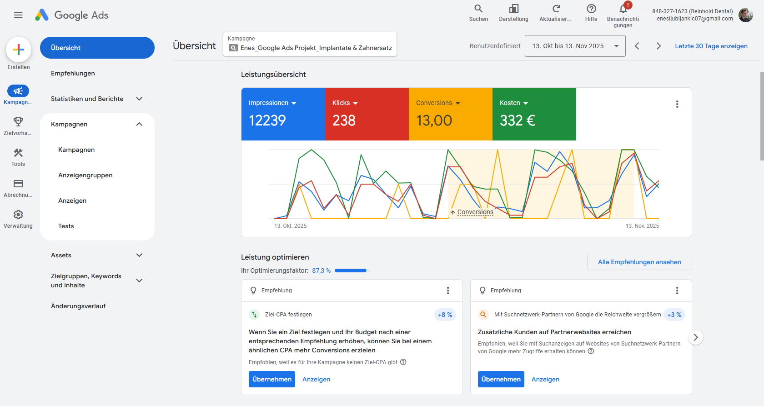Click the account name 848-327-1623 (Reinhold Dental)
The image size is (764, 406).
[x=692, y=11]
